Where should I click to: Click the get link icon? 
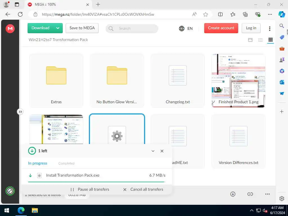[x=250, y=194]
